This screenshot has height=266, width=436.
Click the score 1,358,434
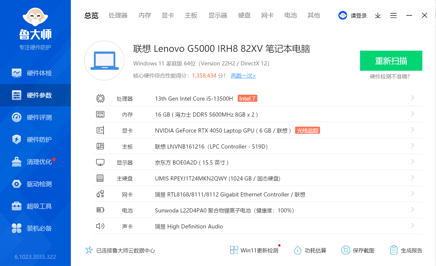(204, 76)
